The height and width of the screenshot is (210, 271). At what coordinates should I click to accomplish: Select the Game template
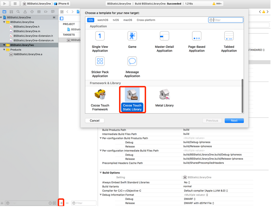point(132,40)
